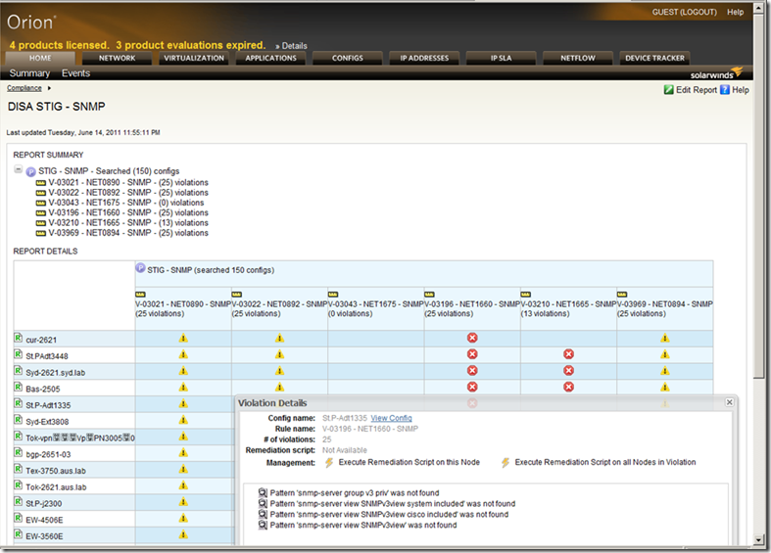
Task: Click the Syd-2621.syd.lab node name
Action: [56, 373]
